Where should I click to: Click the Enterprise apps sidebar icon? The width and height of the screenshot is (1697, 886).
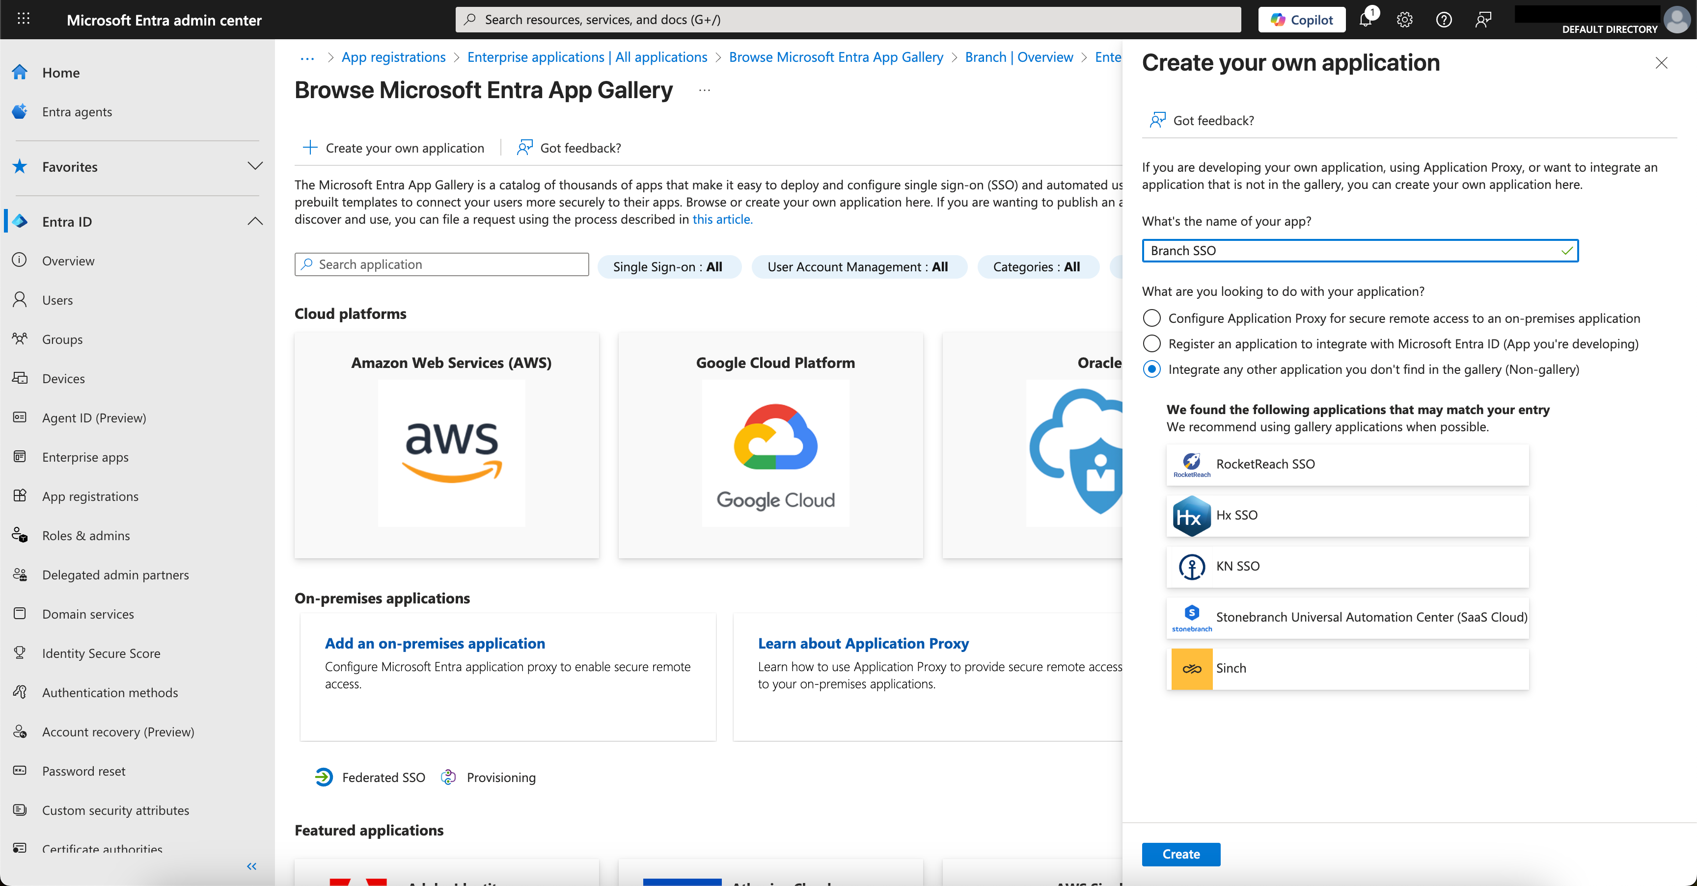20,456
